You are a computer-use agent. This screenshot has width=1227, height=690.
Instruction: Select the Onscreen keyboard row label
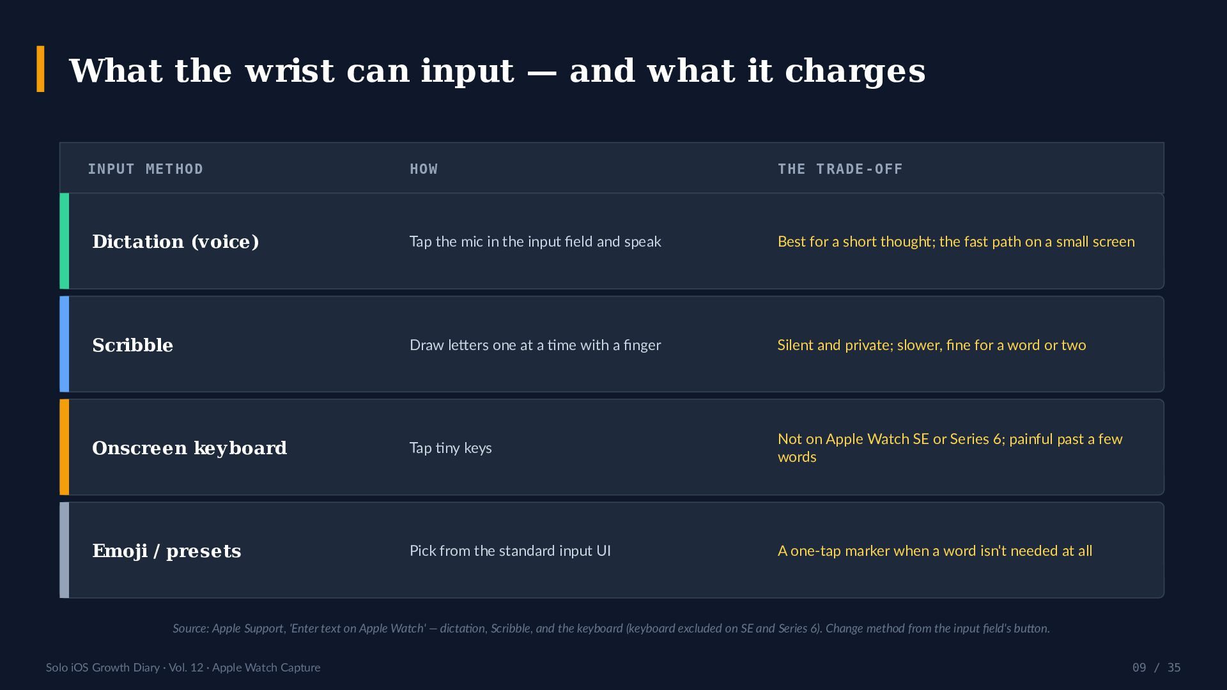(x=190, y=448)
